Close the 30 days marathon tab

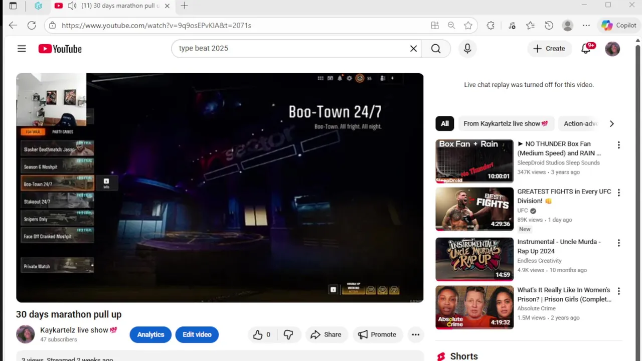[x=167, y=6]
